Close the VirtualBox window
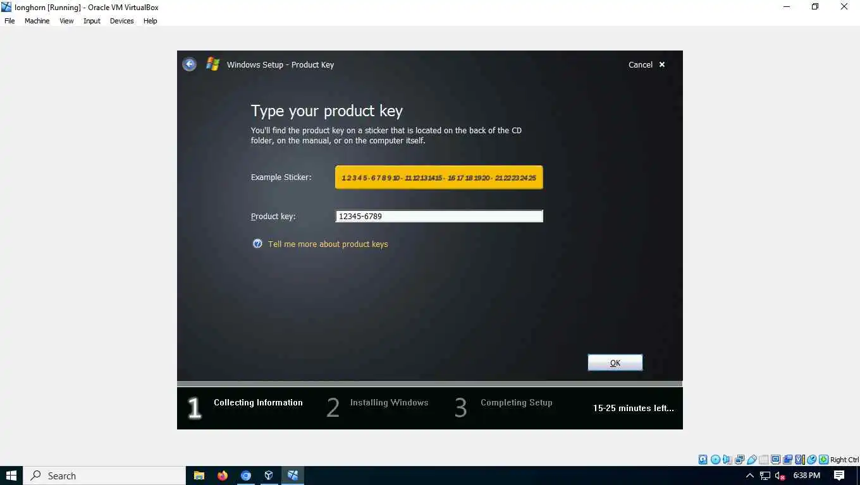The width and height of the screenshot is (860, 485). click(x=844, y=7)
